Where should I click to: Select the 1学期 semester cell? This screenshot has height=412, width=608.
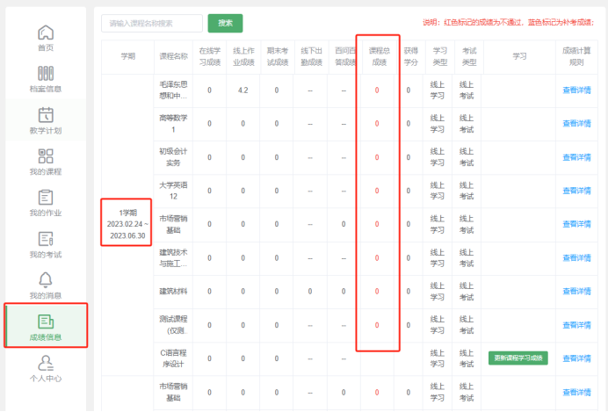click(x=127, y=224)
